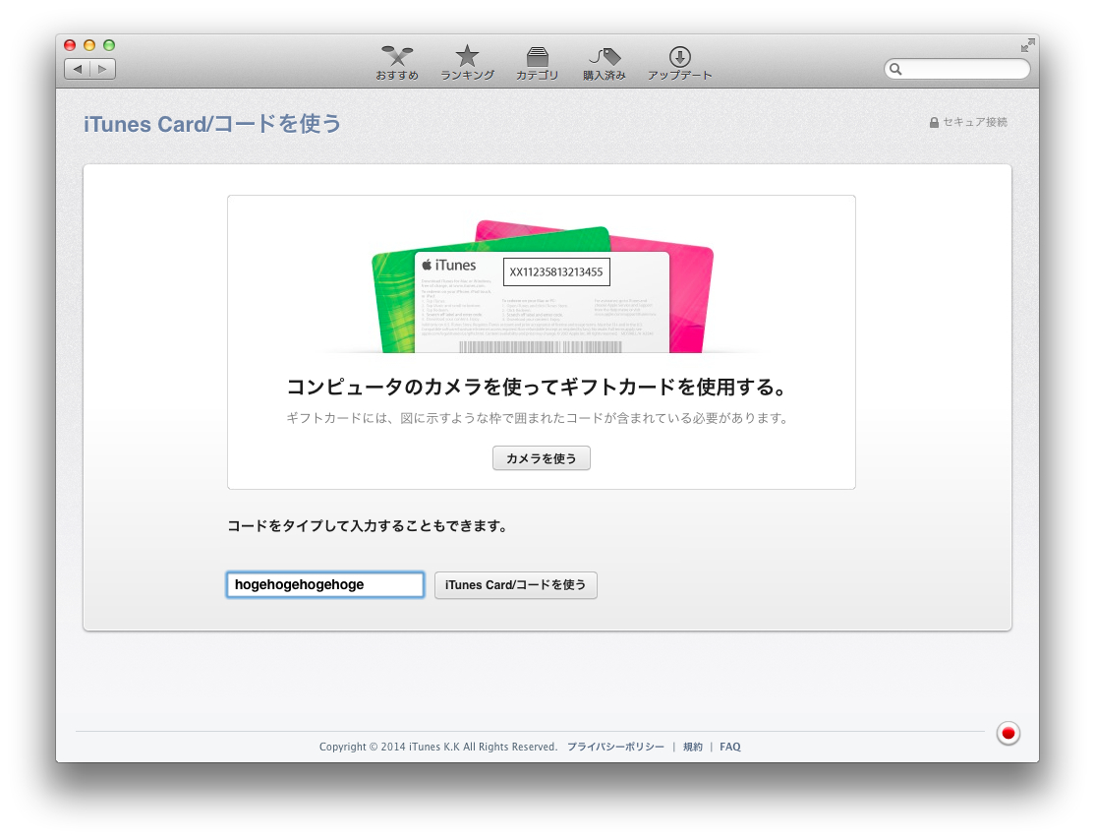Screen dimensions: 1095x840
Task: Click the iTunes Card/コードを使う page heading
Action: 212,124
